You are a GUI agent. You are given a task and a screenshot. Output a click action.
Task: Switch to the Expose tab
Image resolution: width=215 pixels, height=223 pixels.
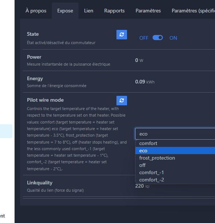[x=65, y=11]
